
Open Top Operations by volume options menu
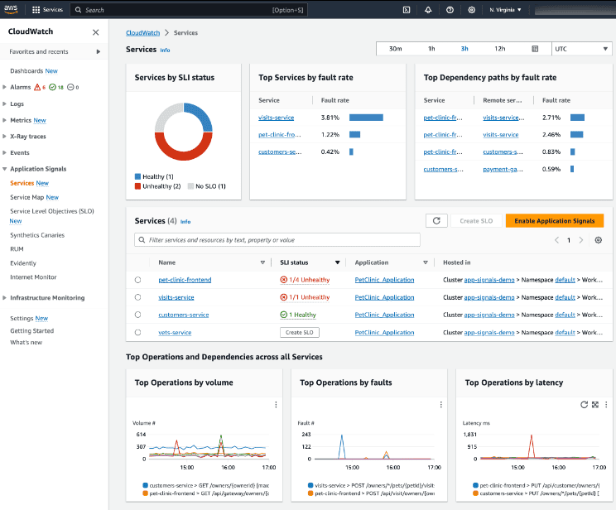tap(276, 405)
